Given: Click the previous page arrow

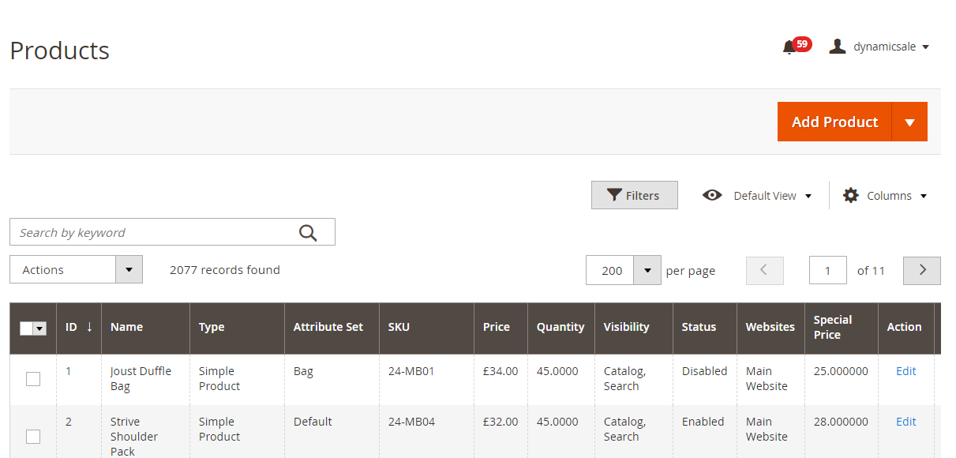Looking at the screenshot, I should 764,270.
